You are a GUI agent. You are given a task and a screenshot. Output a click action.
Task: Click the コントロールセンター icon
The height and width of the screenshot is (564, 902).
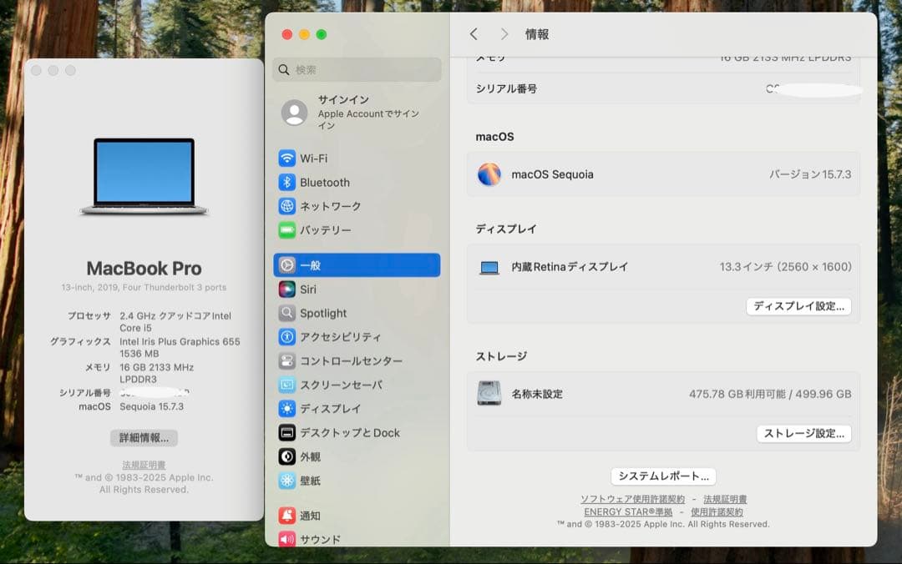pyautogui.click(x=287, y=360)
